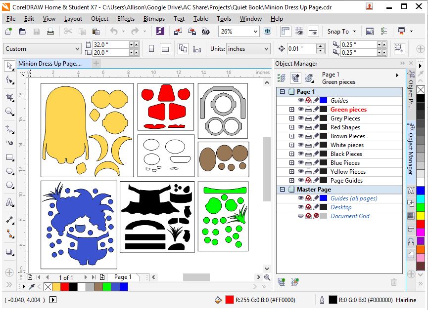Select the Polygon tool

(x=9, y=185)
